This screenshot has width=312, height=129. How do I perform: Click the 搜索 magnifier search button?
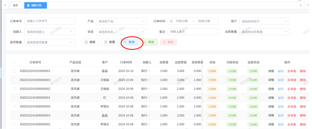(90, 42)
